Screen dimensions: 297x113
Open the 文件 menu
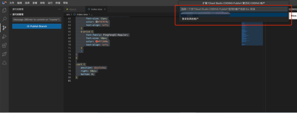coord(12,3)
